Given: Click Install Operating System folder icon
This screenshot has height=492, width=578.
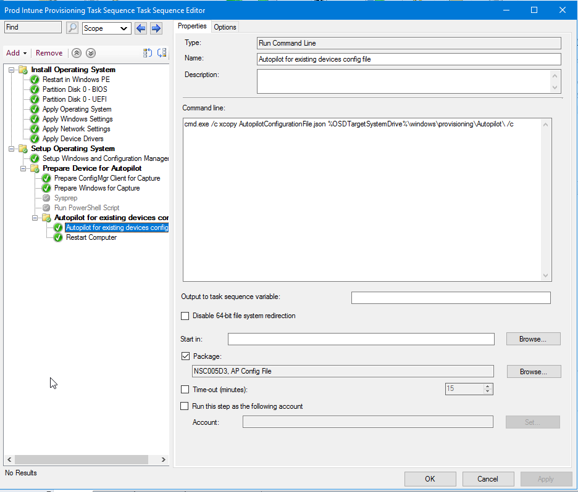Looking at the screenshot, I should pos(23,70).
